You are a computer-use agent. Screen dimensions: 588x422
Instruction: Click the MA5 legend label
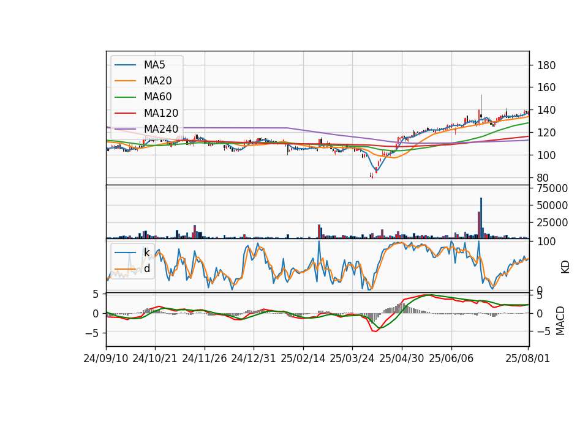point(154,65)
